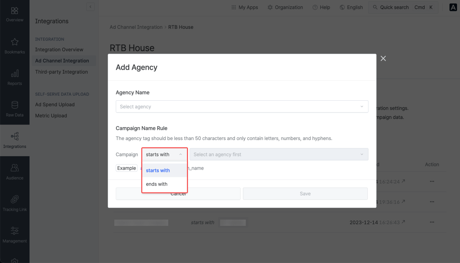Click the Integrations sidebar icon
This screenshot has width=460, height=263.
[x=14, y=140]
